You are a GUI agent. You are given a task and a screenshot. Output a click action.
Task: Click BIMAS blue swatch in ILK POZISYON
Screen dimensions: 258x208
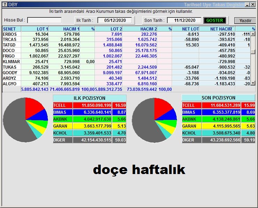(x=63, y=112)
